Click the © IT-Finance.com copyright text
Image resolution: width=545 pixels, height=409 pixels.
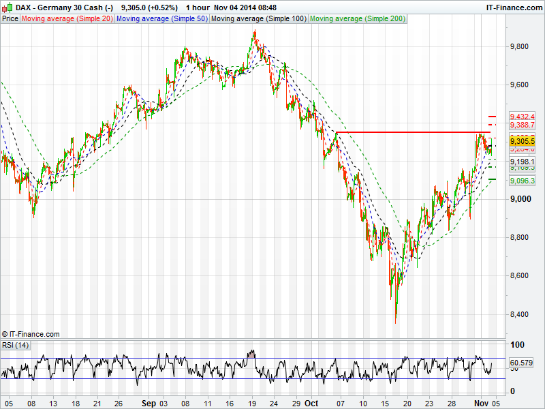point(31,334)
